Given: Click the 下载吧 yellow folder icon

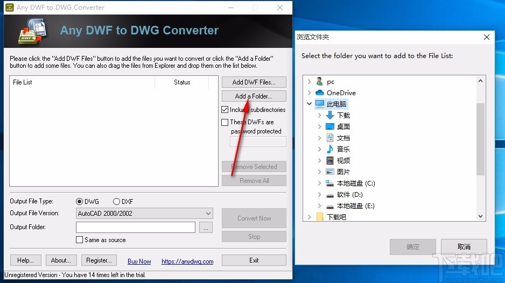Looking at the screenshot, I should 320,217.
